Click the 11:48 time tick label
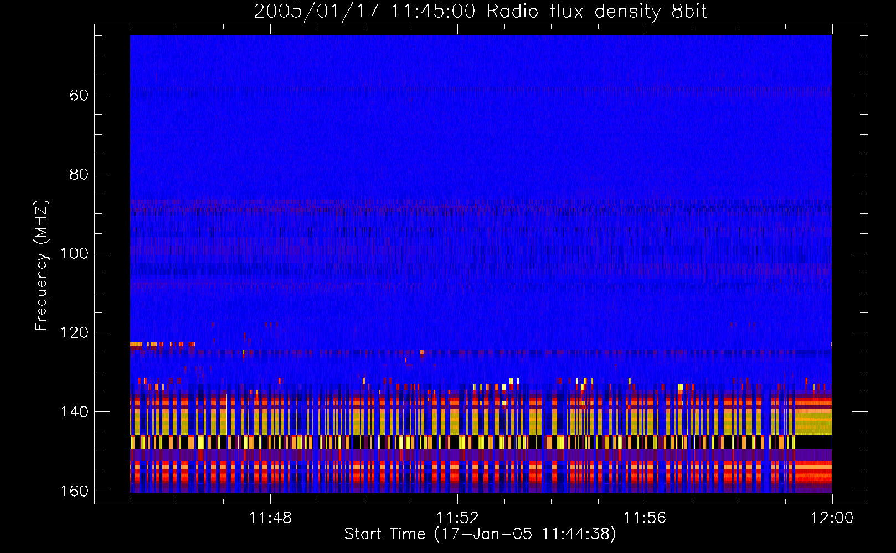896x553 pixels. tap(270, 518)
